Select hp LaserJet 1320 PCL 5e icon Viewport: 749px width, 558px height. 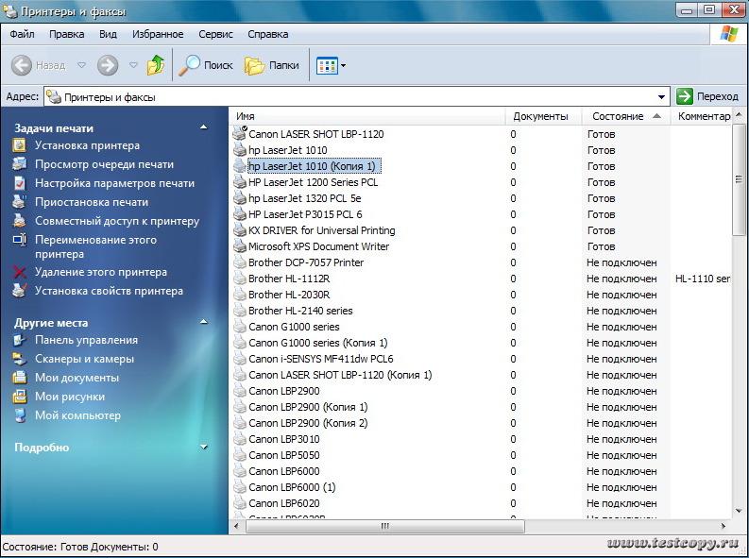click(240, 198)
